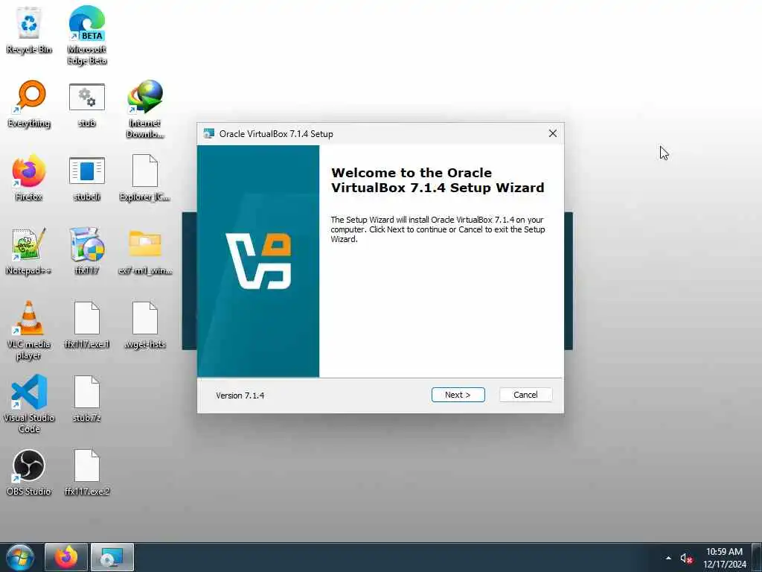
Task: Select the ffx117.exe.2 file icon
Action: point(87,473)
